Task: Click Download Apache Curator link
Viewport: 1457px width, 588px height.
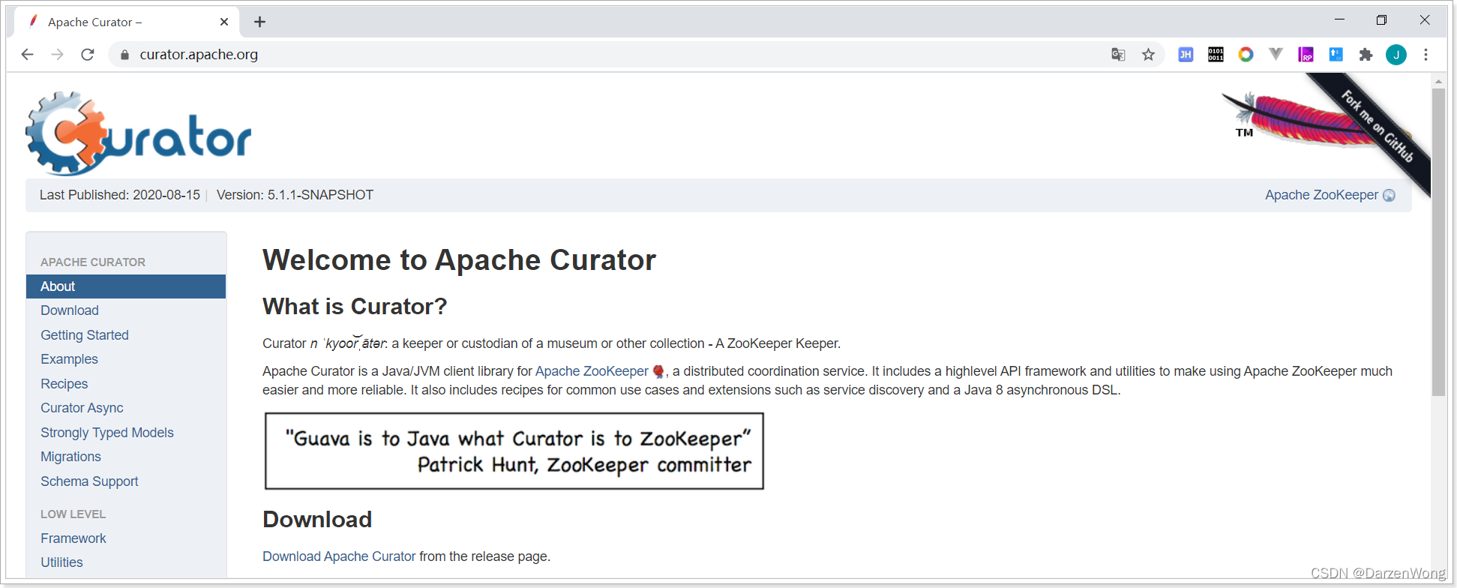Action: click(339, 556)
